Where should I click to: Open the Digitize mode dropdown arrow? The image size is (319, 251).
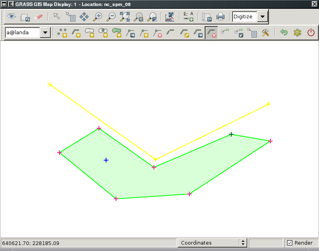[x=262, y=17]
